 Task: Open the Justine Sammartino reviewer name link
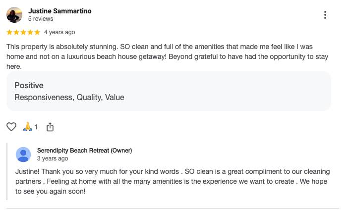[x=59, y=11]
